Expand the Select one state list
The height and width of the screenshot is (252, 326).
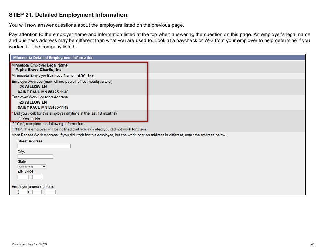32,166
